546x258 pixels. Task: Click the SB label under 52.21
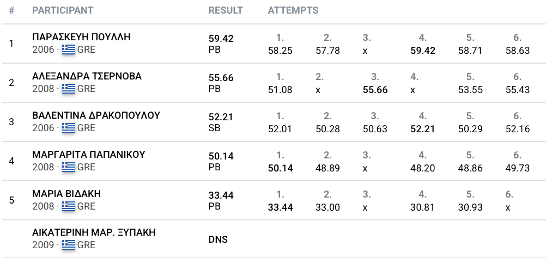pos(215,128)
